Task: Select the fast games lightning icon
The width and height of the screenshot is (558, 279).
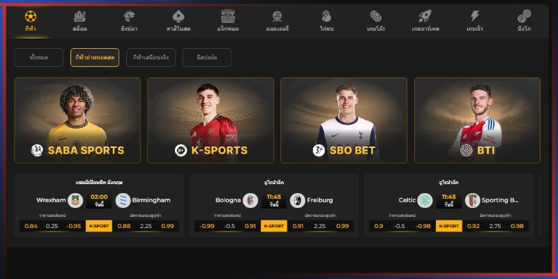Action: (475, 16)
